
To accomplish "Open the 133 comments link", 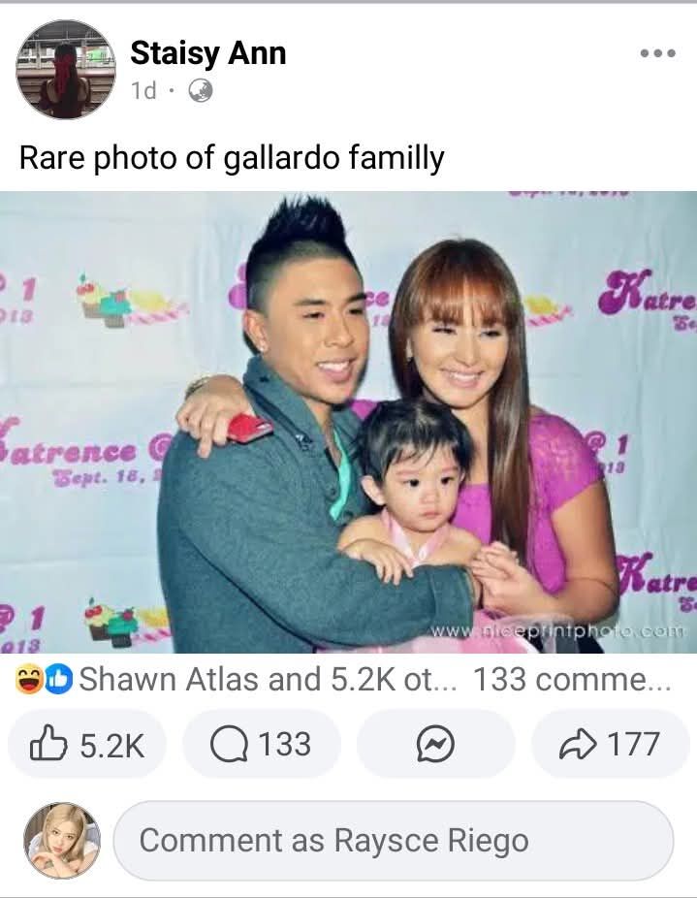I will coord(572,679).
